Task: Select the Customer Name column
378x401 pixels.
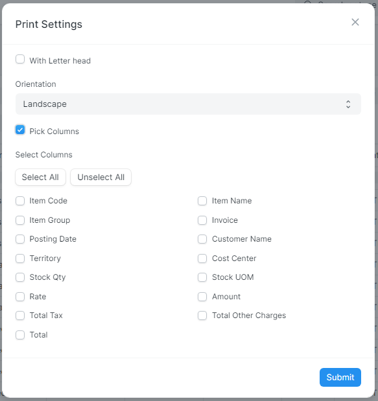Action: (x=202, y=239)
